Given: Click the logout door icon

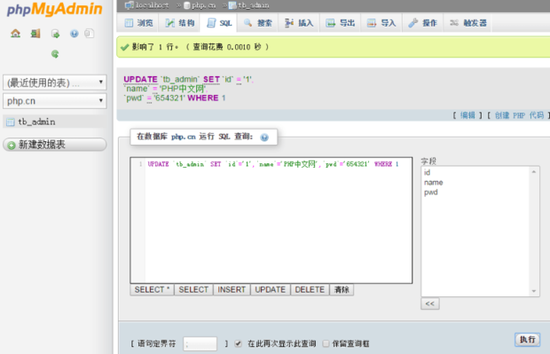Looking at the screenshot, I should click(35, 34).
